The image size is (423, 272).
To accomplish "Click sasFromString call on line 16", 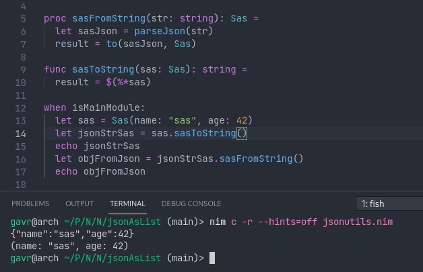I will point(256,158).
